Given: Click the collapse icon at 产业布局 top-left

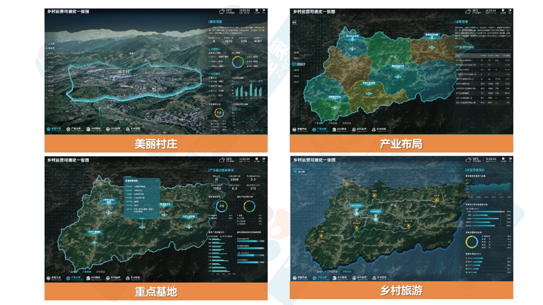Looking at the screenshot, I should [x=295, y=23].
